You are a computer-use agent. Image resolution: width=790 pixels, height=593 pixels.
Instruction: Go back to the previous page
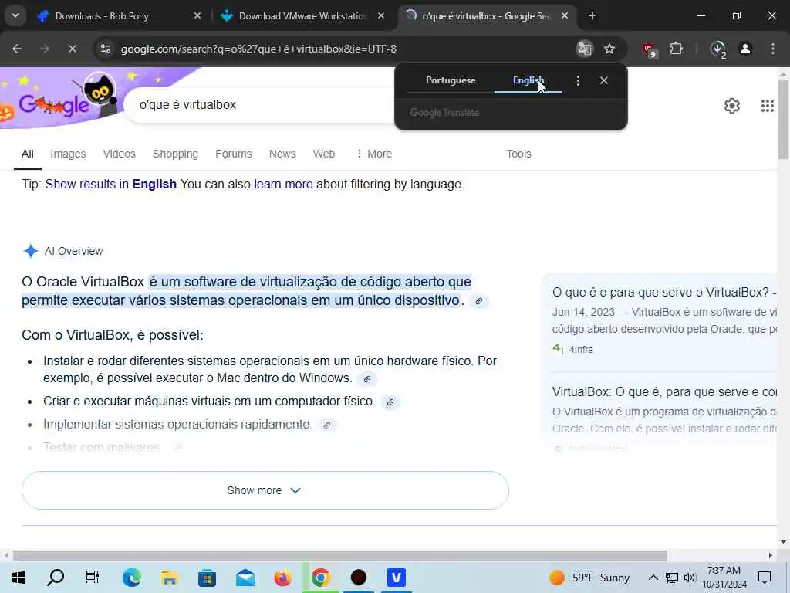point(17,49)
